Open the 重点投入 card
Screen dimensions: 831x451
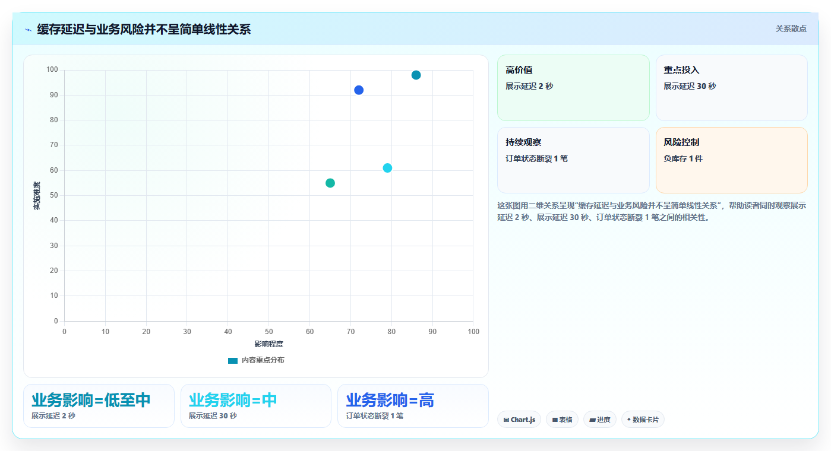pyautogui.click(x=731, y=88)
